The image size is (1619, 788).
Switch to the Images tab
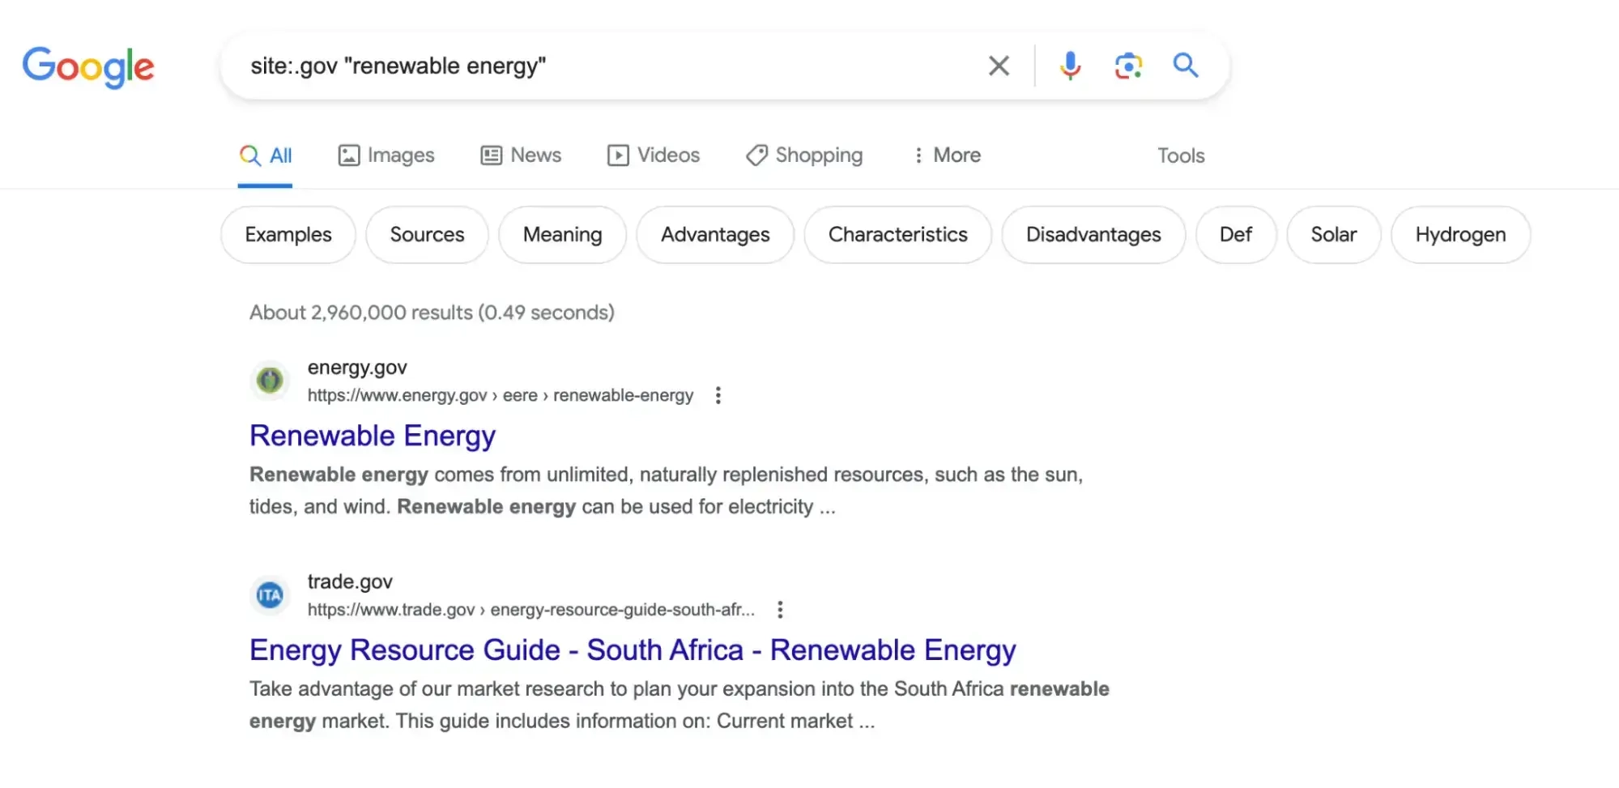[386, 155]
